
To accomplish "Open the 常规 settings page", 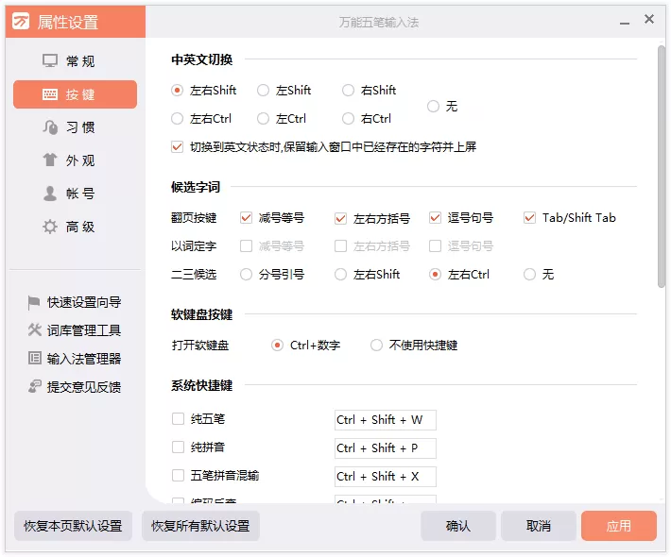I will point(76,61).
